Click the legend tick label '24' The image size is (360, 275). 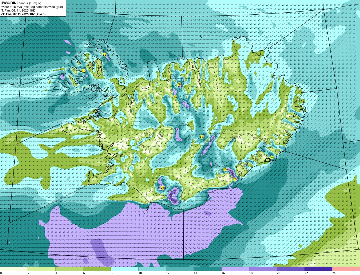click(334, 273)
